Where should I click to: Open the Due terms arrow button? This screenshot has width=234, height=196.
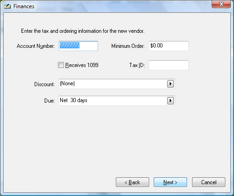click(171, 101)
